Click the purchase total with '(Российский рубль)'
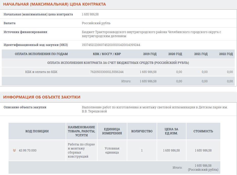The width and height of the screenshot is (237, 175). tap(203, 168)
